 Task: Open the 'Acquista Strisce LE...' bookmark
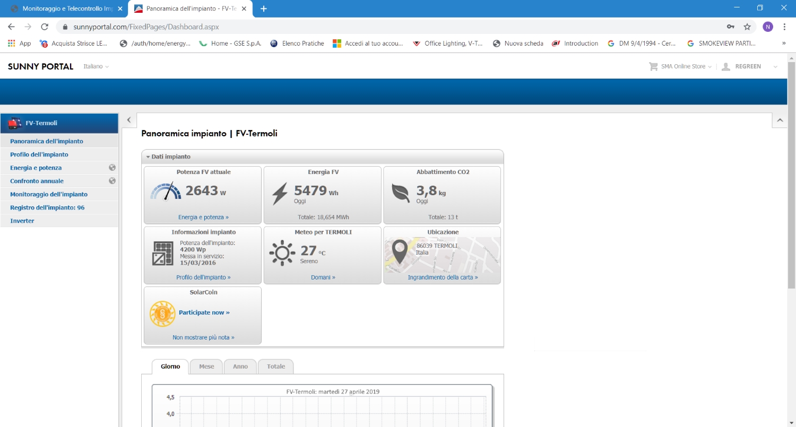(74, 43)
